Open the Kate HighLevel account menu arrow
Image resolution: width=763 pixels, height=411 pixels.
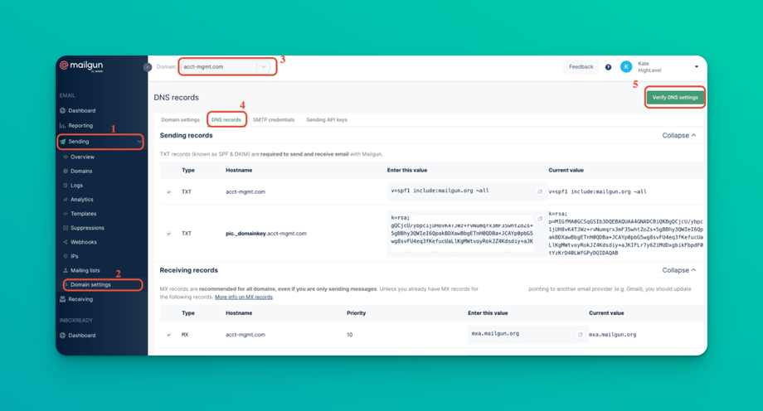(x=697, y=66)
